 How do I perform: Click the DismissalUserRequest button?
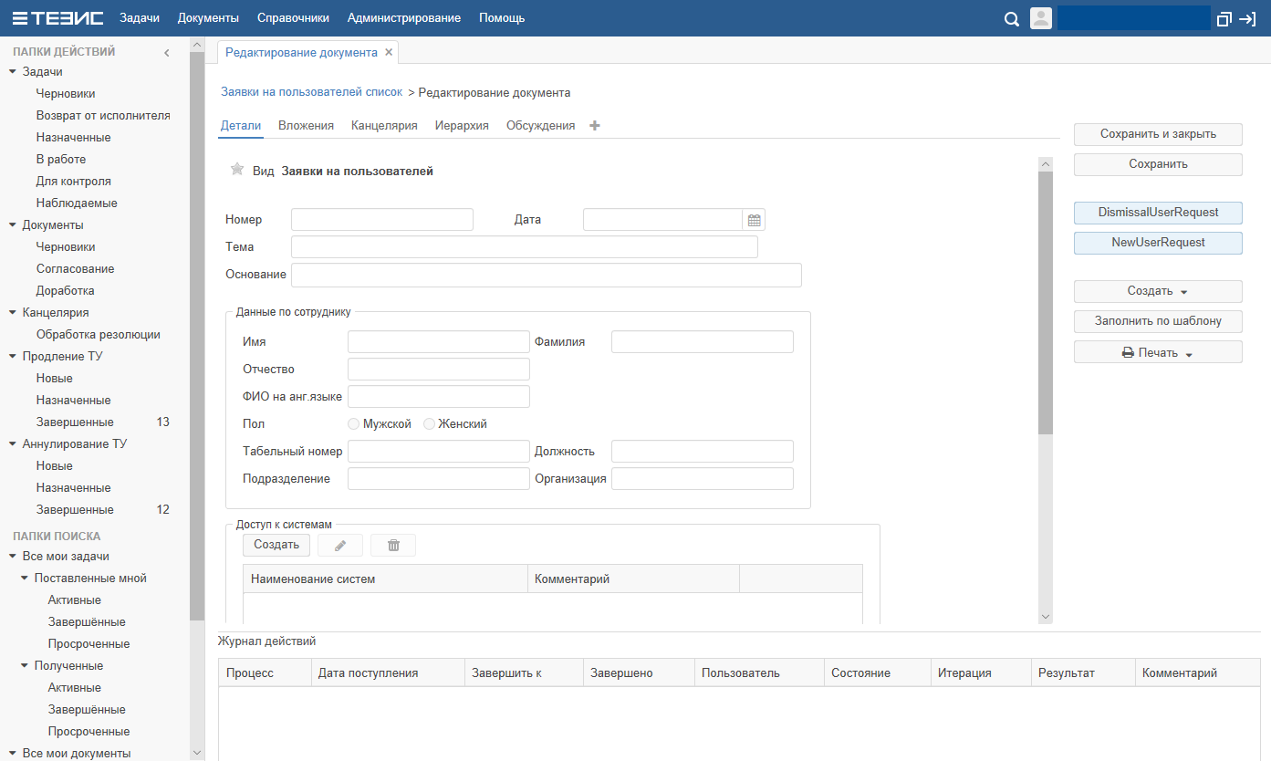[x=1158, y=213]
